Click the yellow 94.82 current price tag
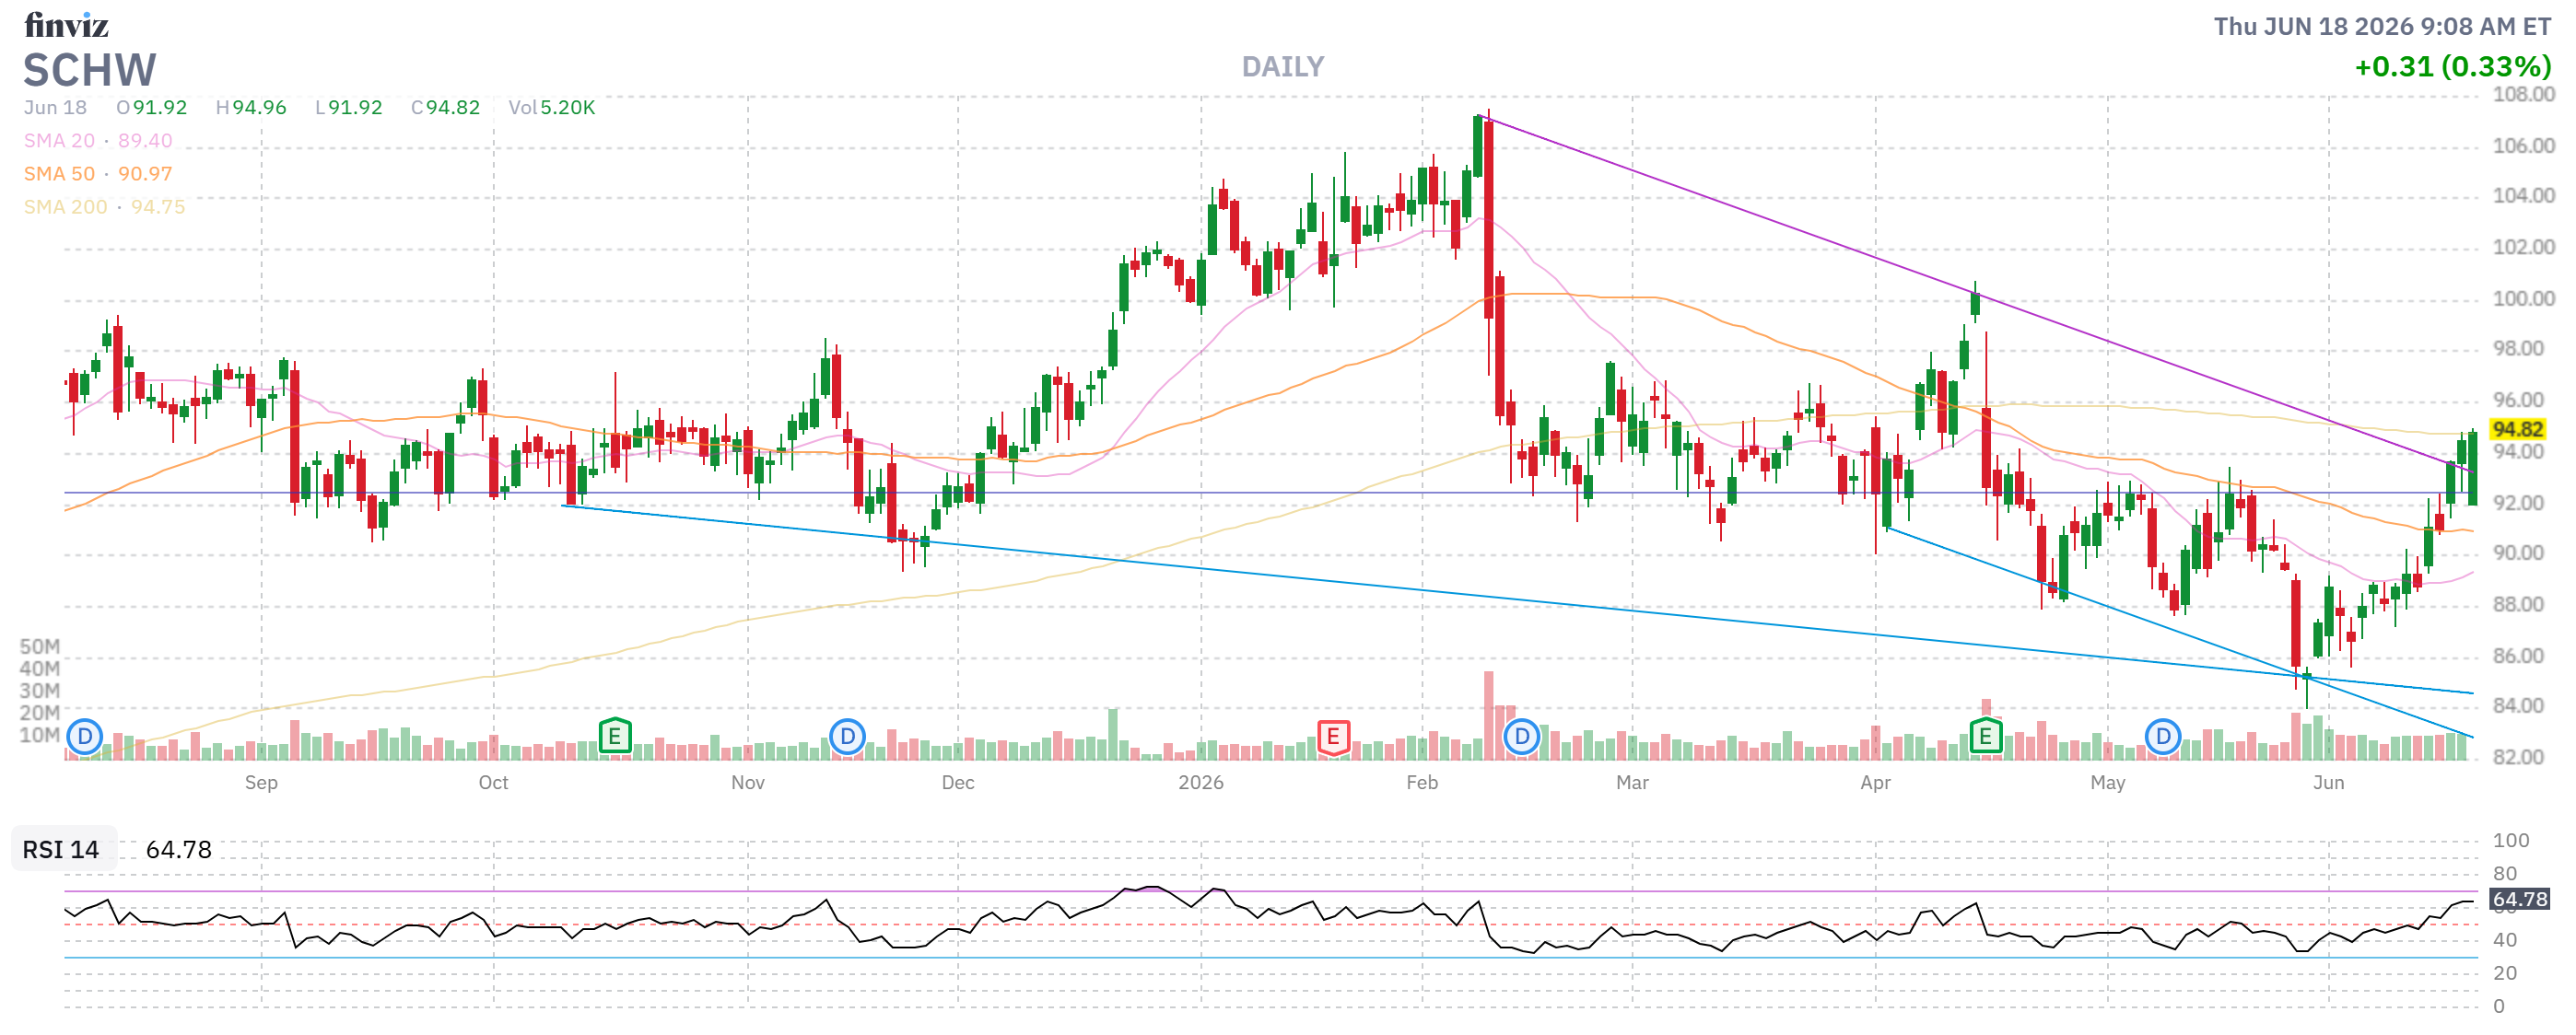The image size is (2576, 1035). click(2517, 428)
